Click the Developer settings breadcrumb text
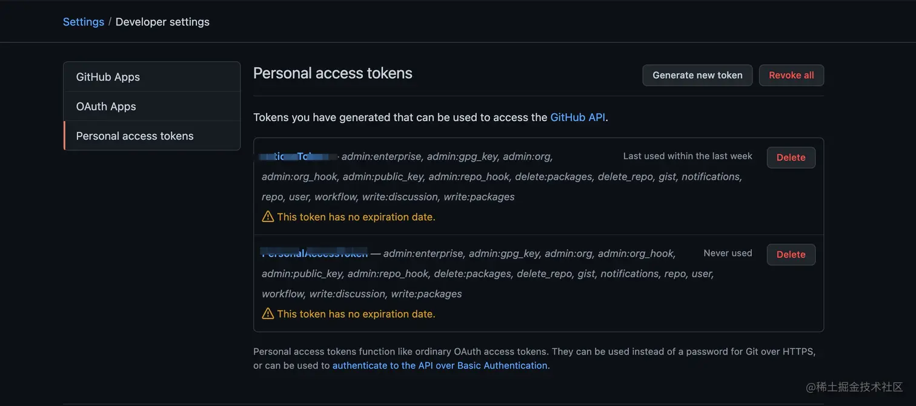Screen dimensions: 916x406 162,22
